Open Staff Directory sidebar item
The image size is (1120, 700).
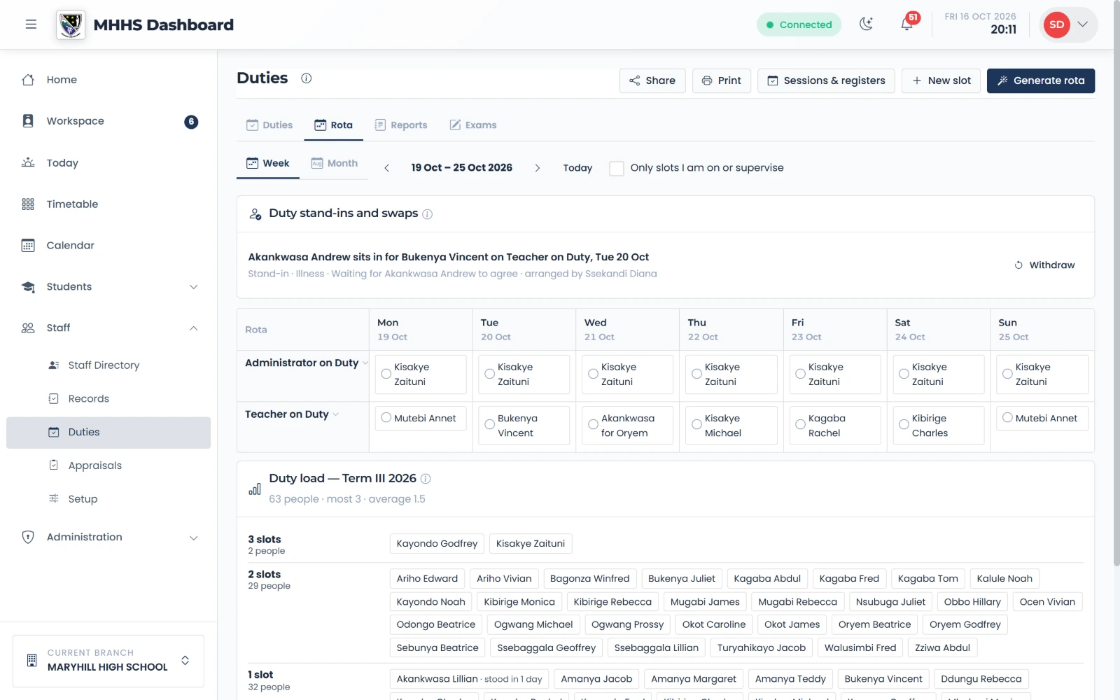[108, 365]
